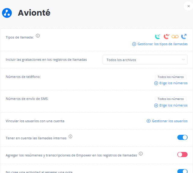Open the Todos los archivos dropdown

click(x=145, y=60)
